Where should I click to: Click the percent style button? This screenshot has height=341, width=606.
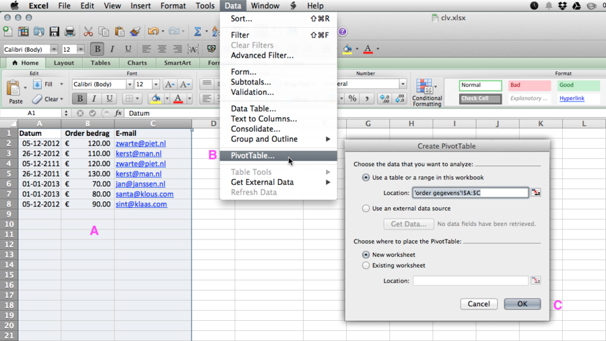pyautogui.click(x=352, y=98)
